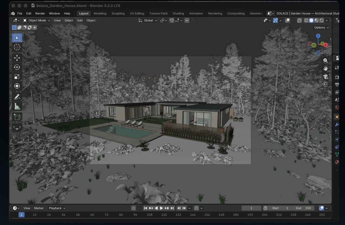345x225 pixels.
Task: Switch to wireframe viewport shading
Action: click(306, 20)
